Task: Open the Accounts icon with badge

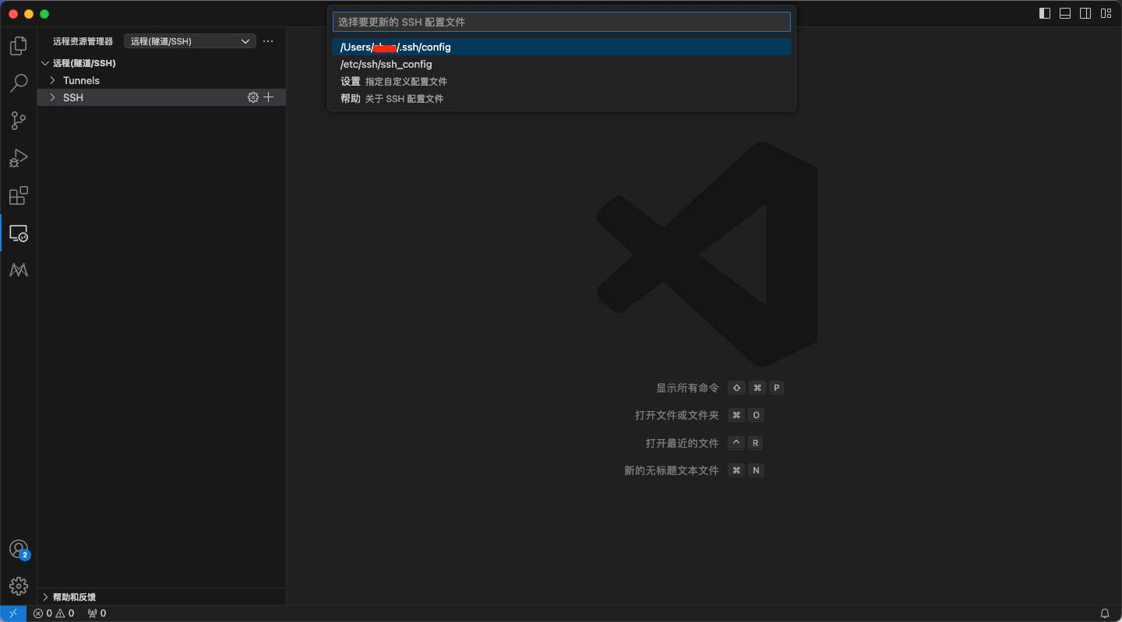Action: click(x=19, y=550)
